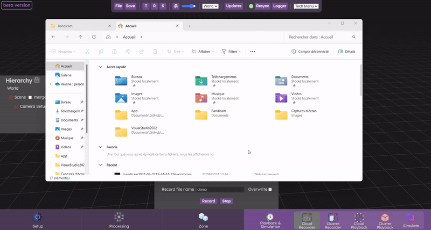Image resolution: width=431 pixels, height=230 pixels.
Task: Collapse the Accès rapide section
Action: [x=101, y=67]
